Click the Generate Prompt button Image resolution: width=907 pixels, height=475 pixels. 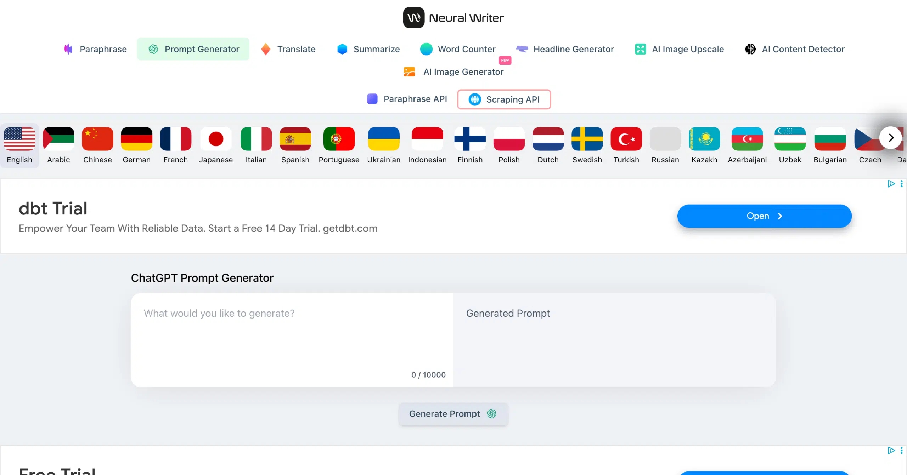point(453,414)
